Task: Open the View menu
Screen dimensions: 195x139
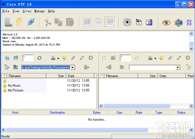Action: click(16, 11)
